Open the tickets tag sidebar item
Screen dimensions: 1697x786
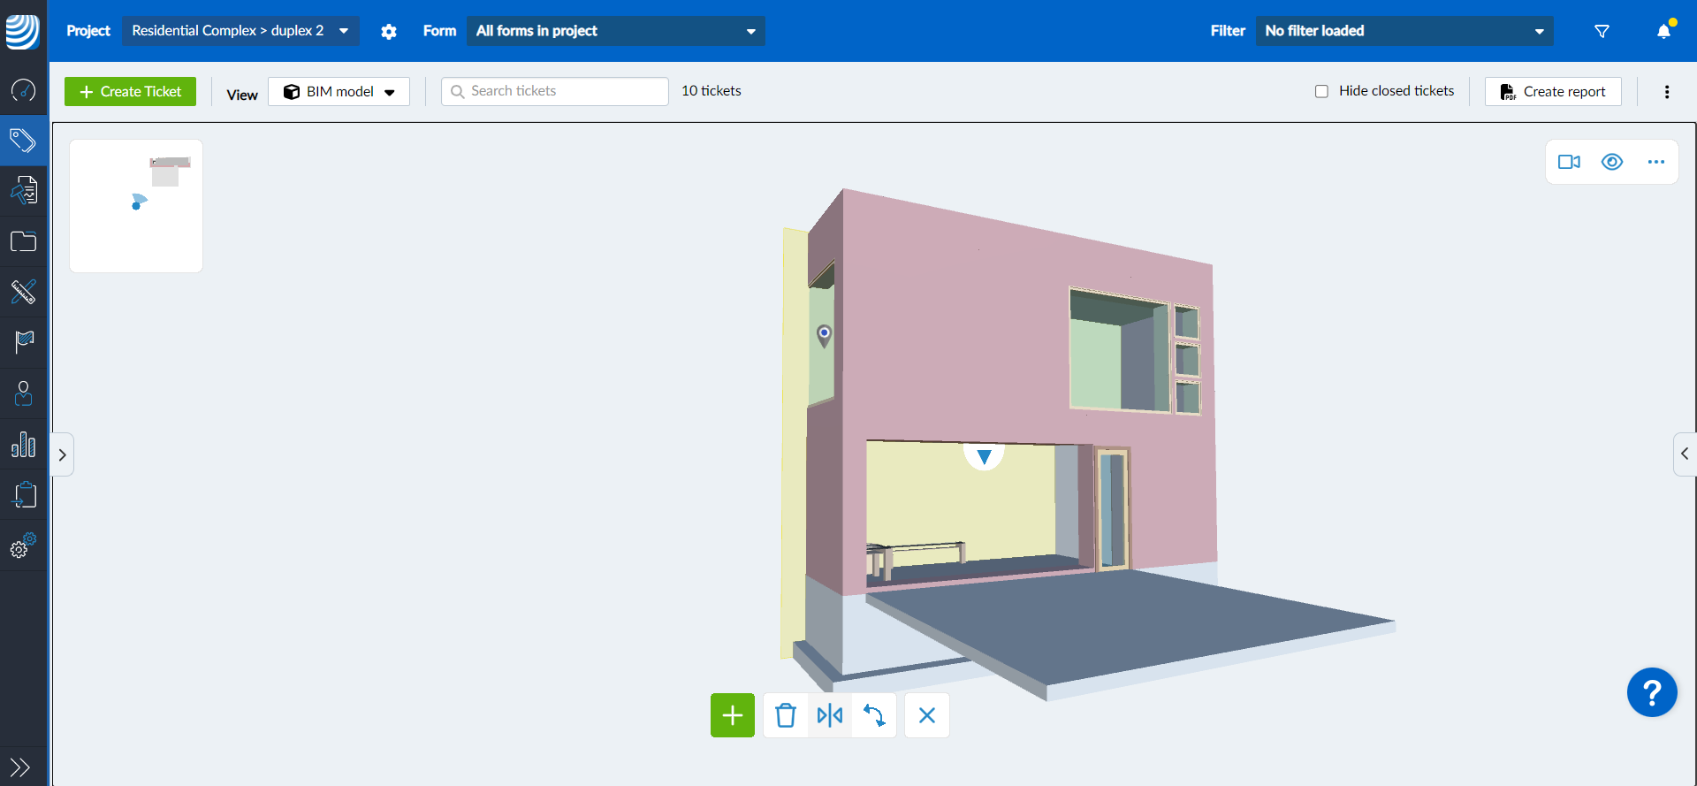coord(23,141)
